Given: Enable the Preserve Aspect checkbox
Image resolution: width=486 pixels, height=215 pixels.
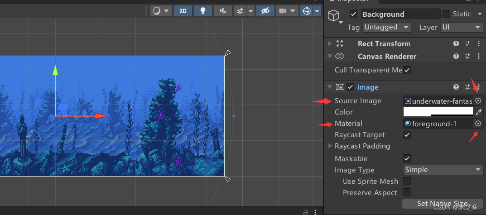Looking at the screenshot, I should pyautogui.click(x=407, y=192).
